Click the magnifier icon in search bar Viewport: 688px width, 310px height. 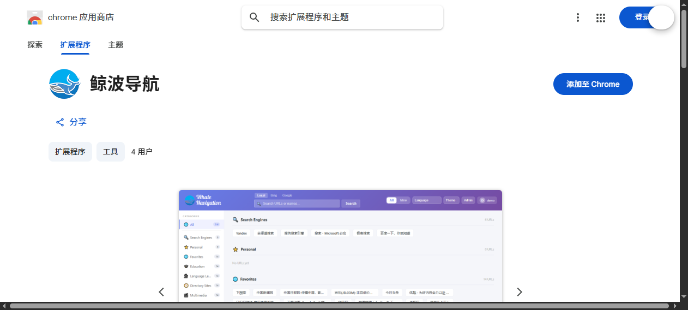tap(255, 17)
